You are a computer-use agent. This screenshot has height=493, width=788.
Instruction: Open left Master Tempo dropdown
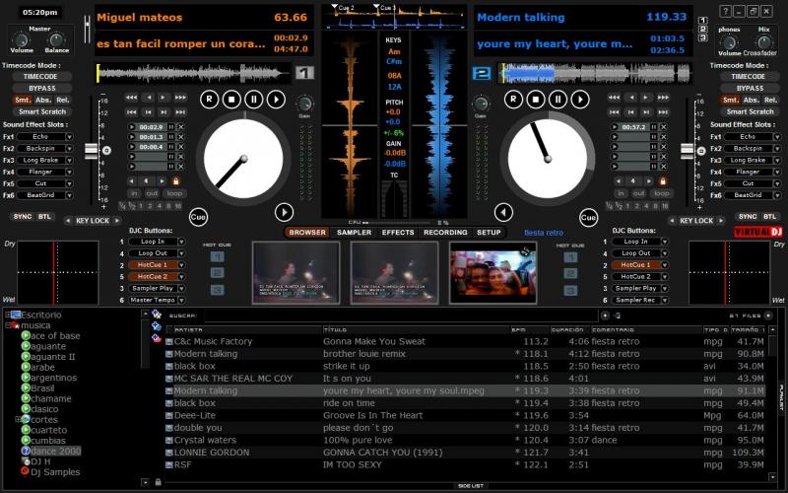[x=181, y=301]
